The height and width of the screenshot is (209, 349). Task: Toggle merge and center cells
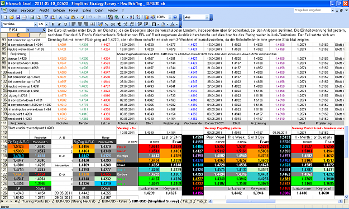point(93,24)
